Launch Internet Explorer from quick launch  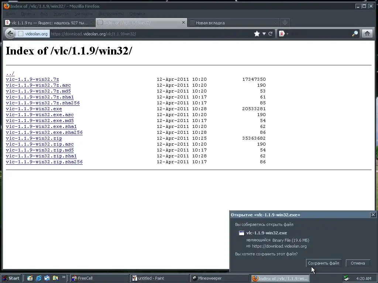(x=38, y=278)
